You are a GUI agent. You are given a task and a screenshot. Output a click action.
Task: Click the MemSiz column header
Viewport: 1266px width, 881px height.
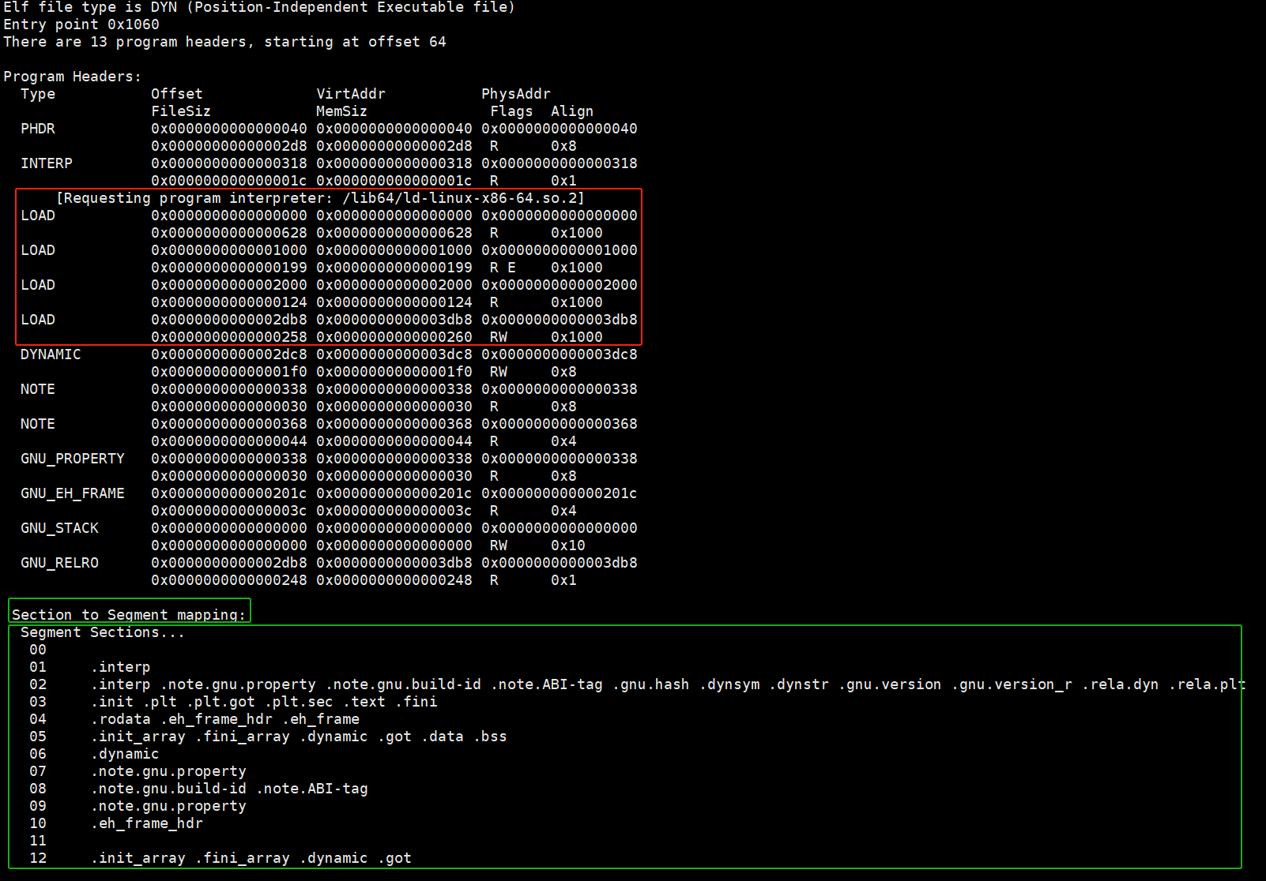342,111
